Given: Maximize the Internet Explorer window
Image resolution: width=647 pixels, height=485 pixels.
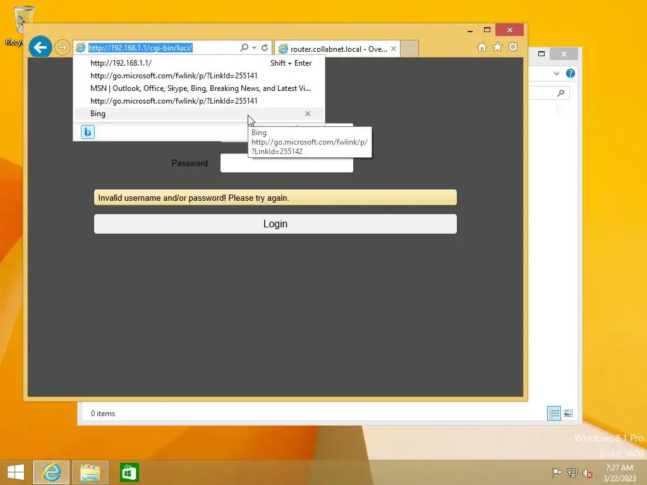Looking at the screenshot, I should tap(487, 30).
